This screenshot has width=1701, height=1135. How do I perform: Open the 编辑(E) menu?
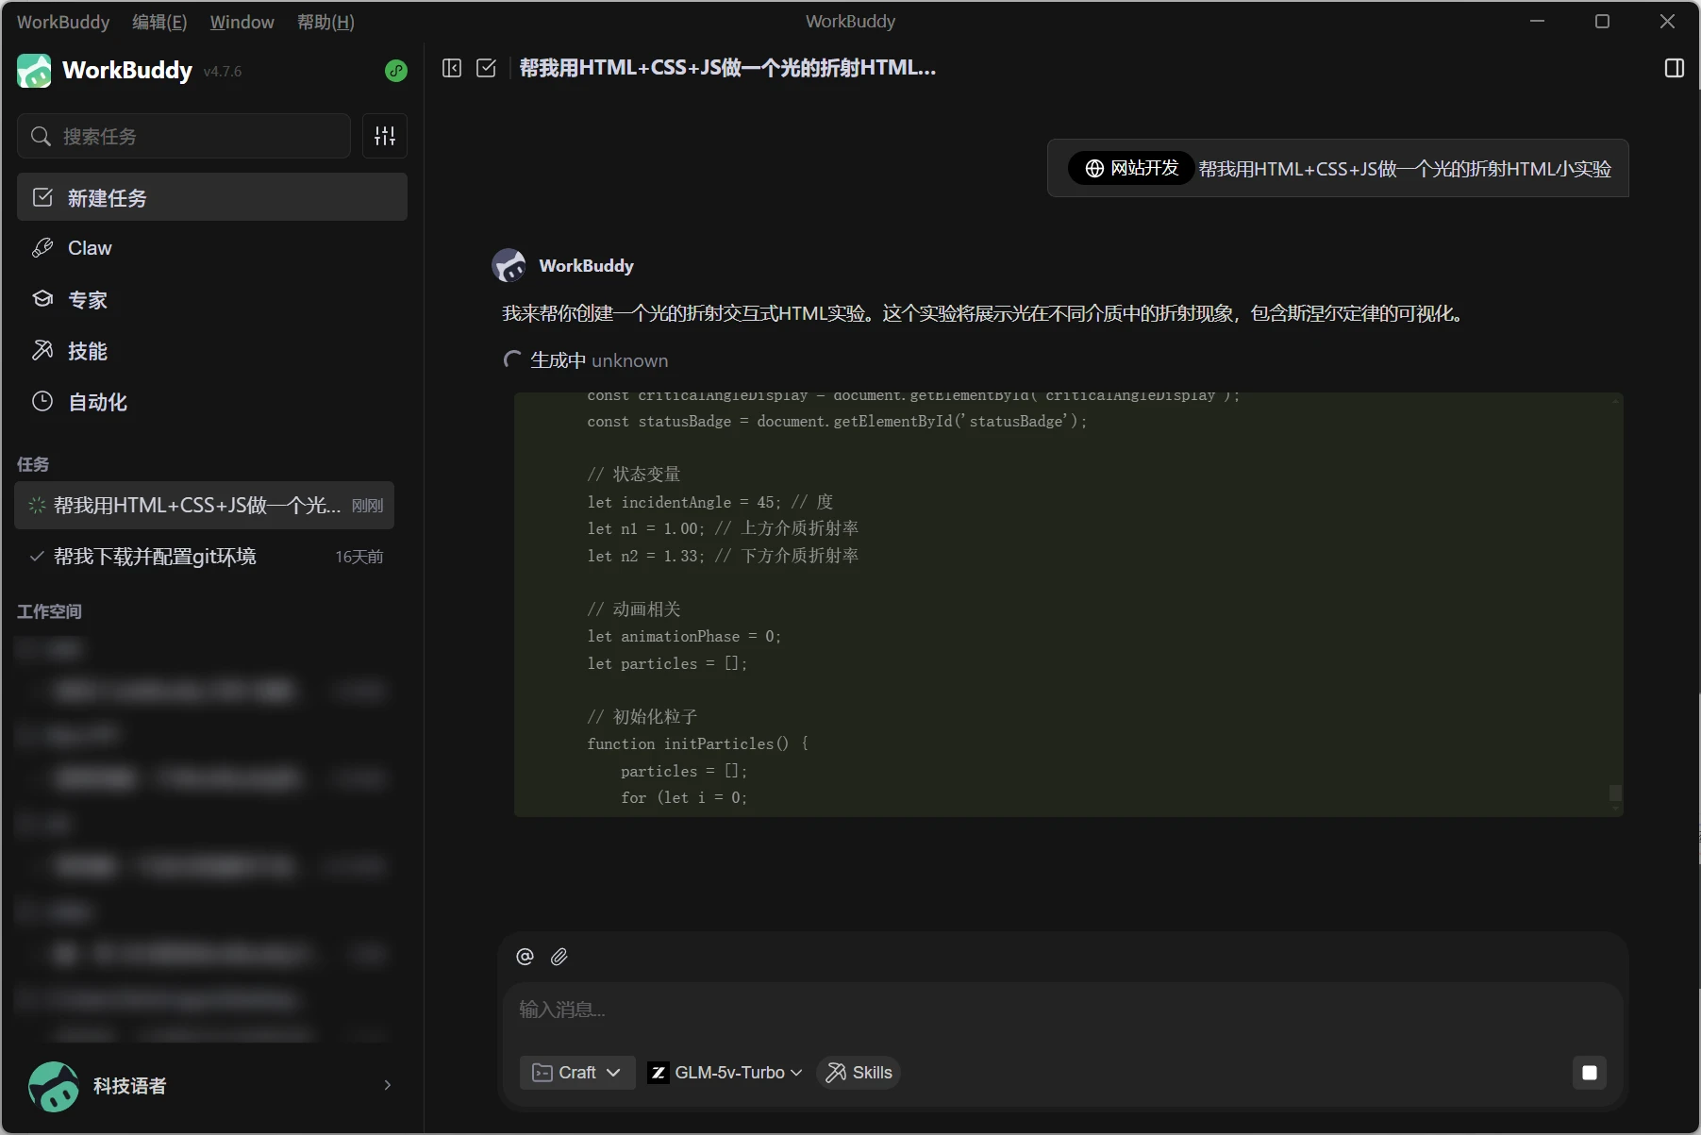(x=159, y=22)
